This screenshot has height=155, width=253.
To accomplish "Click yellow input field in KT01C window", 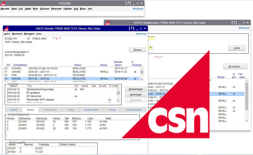I will click(x=151, y=38).
